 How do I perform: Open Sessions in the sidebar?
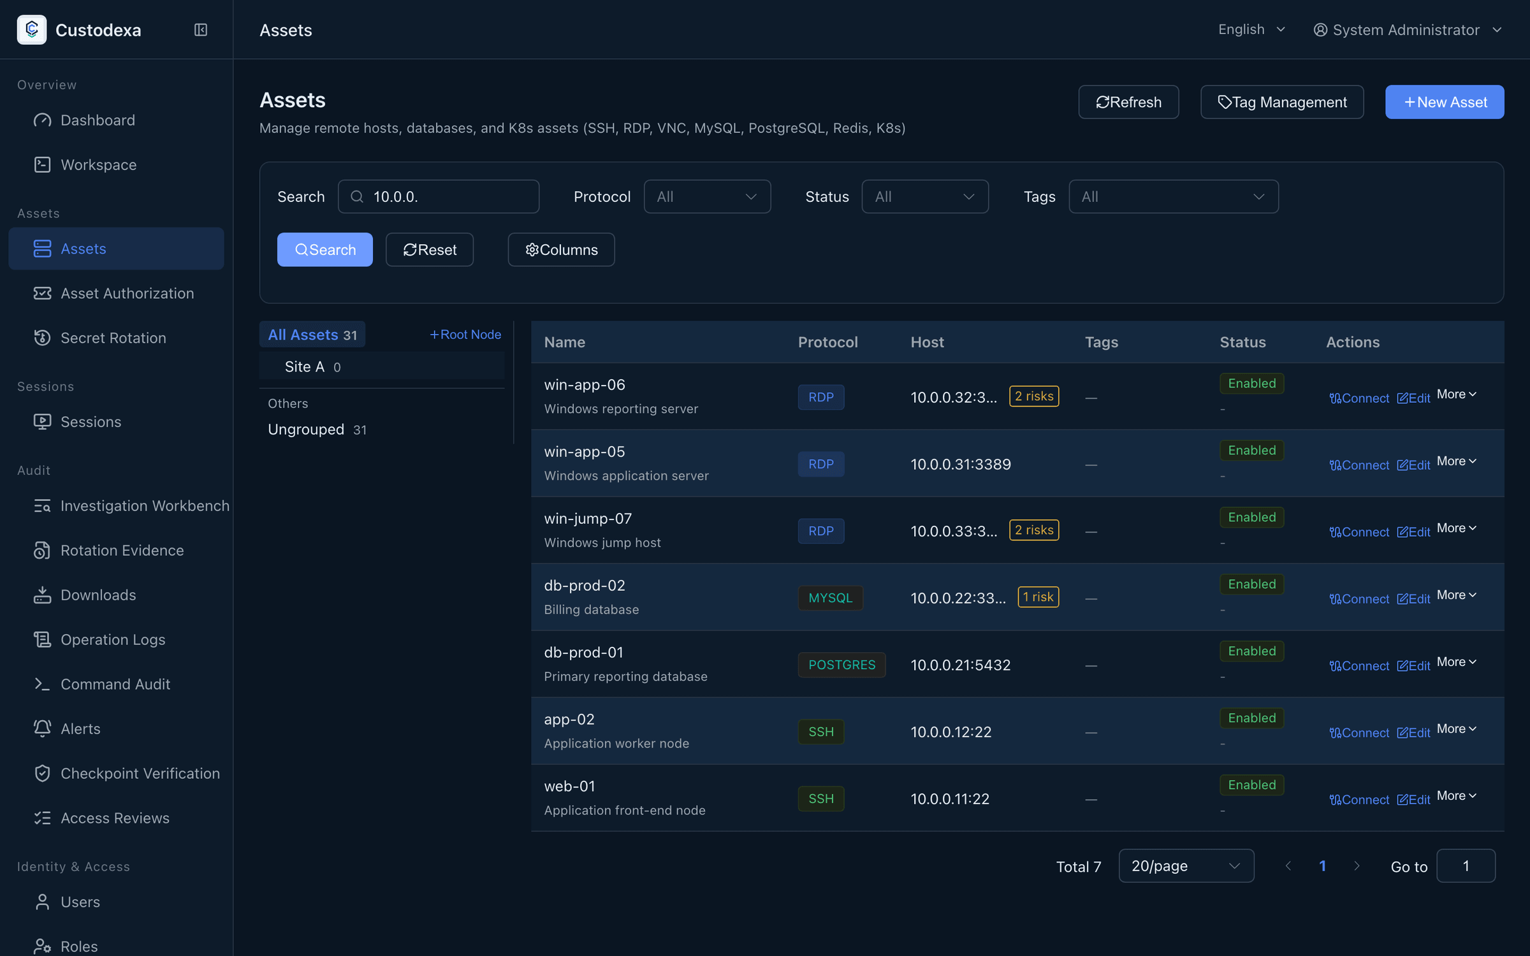click(x=116, y=422)
